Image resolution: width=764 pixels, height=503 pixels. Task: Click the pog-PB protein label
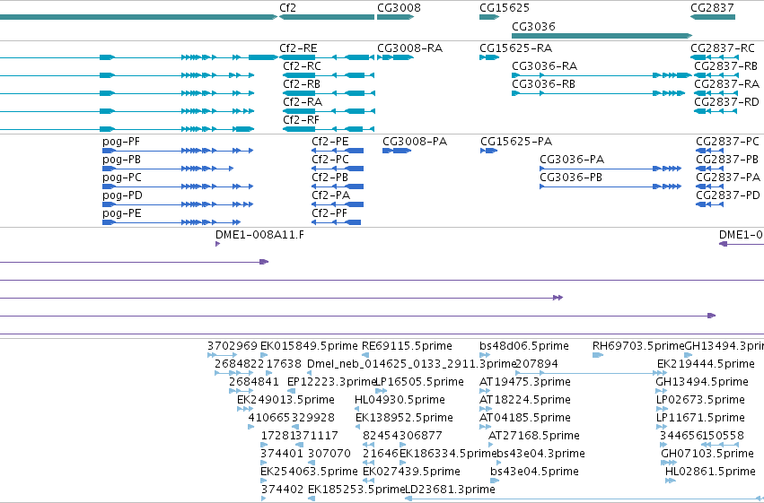pos(121,160)
